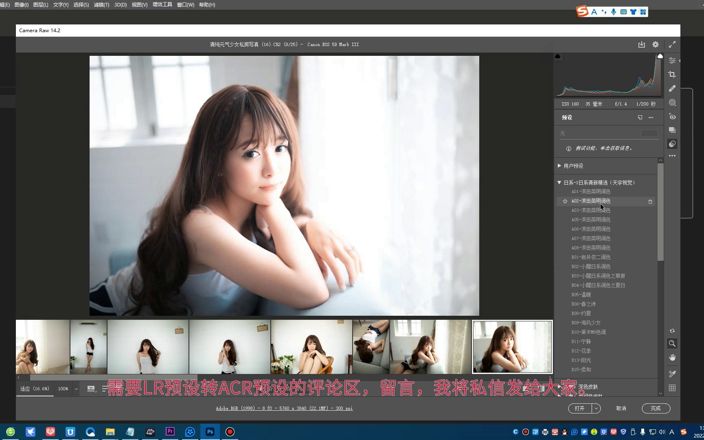Open the 窗口 menu
Viewport: 704px width, 440px height.
tap(185, 4)
